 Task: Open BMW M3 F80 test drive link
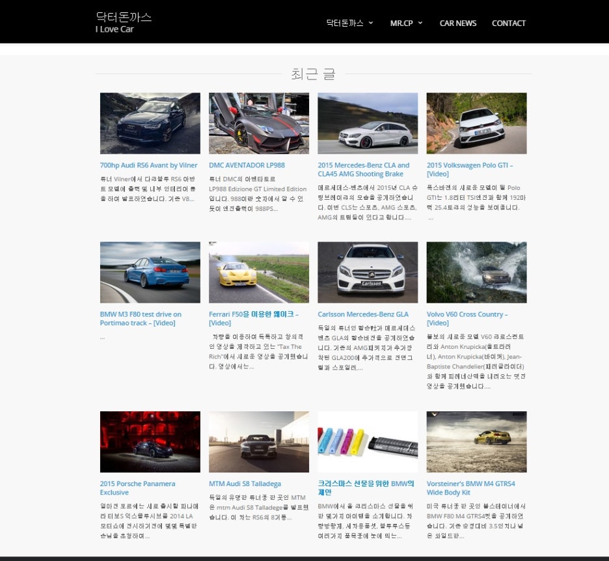pos(141,319)
